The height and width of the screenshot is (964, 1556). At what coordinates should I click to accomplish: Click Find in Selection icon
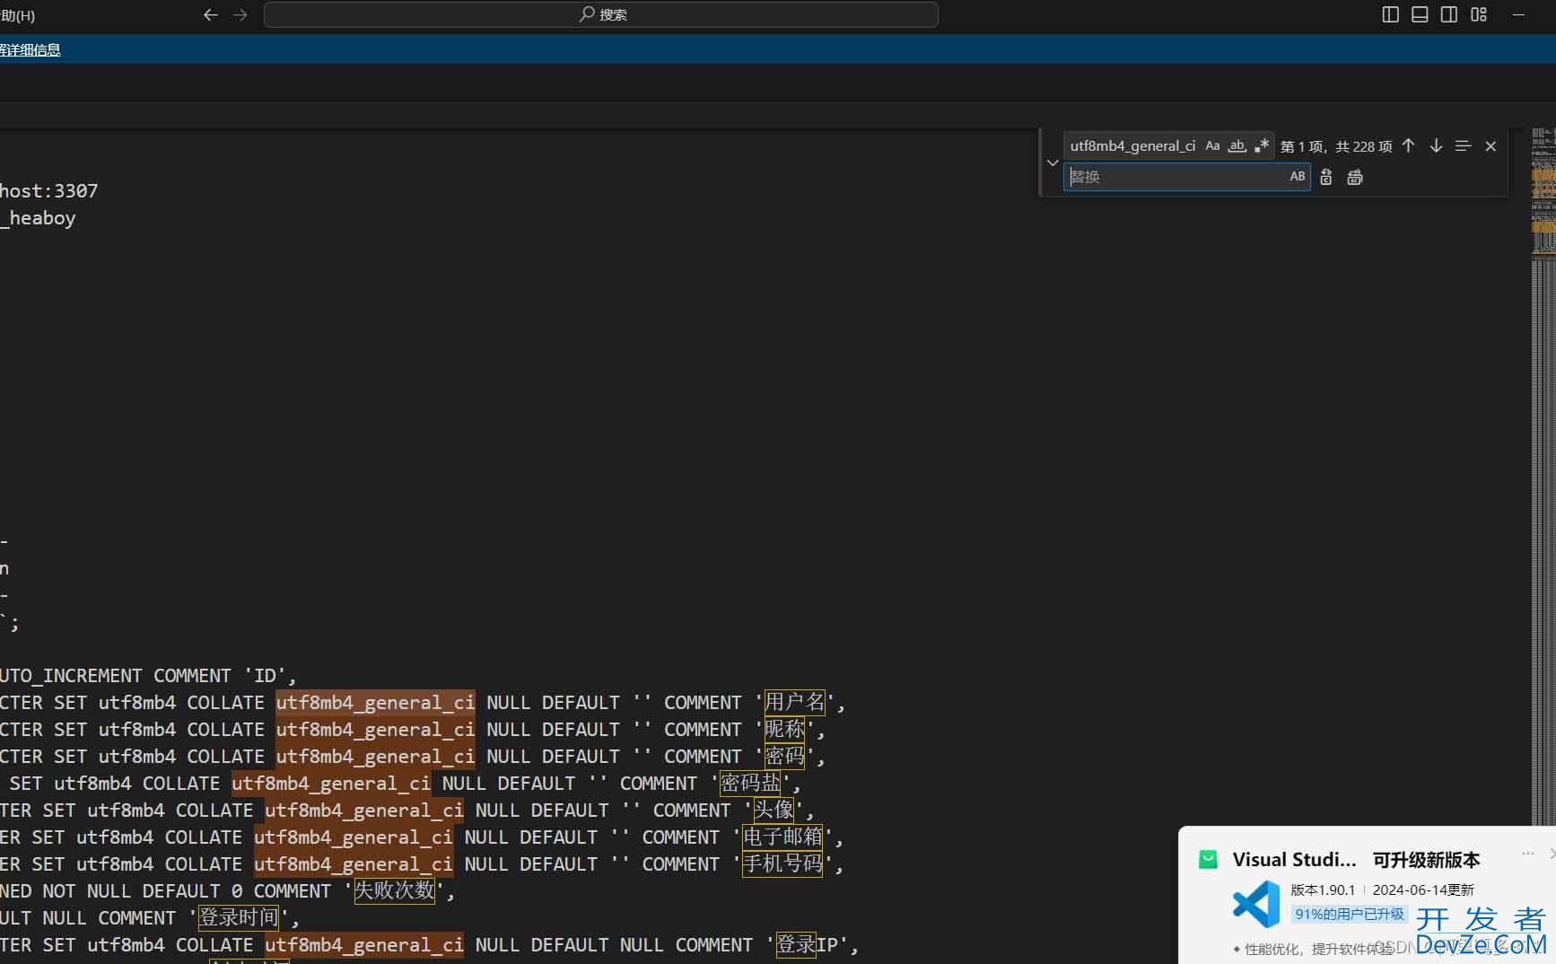(x=1463, y=145)
